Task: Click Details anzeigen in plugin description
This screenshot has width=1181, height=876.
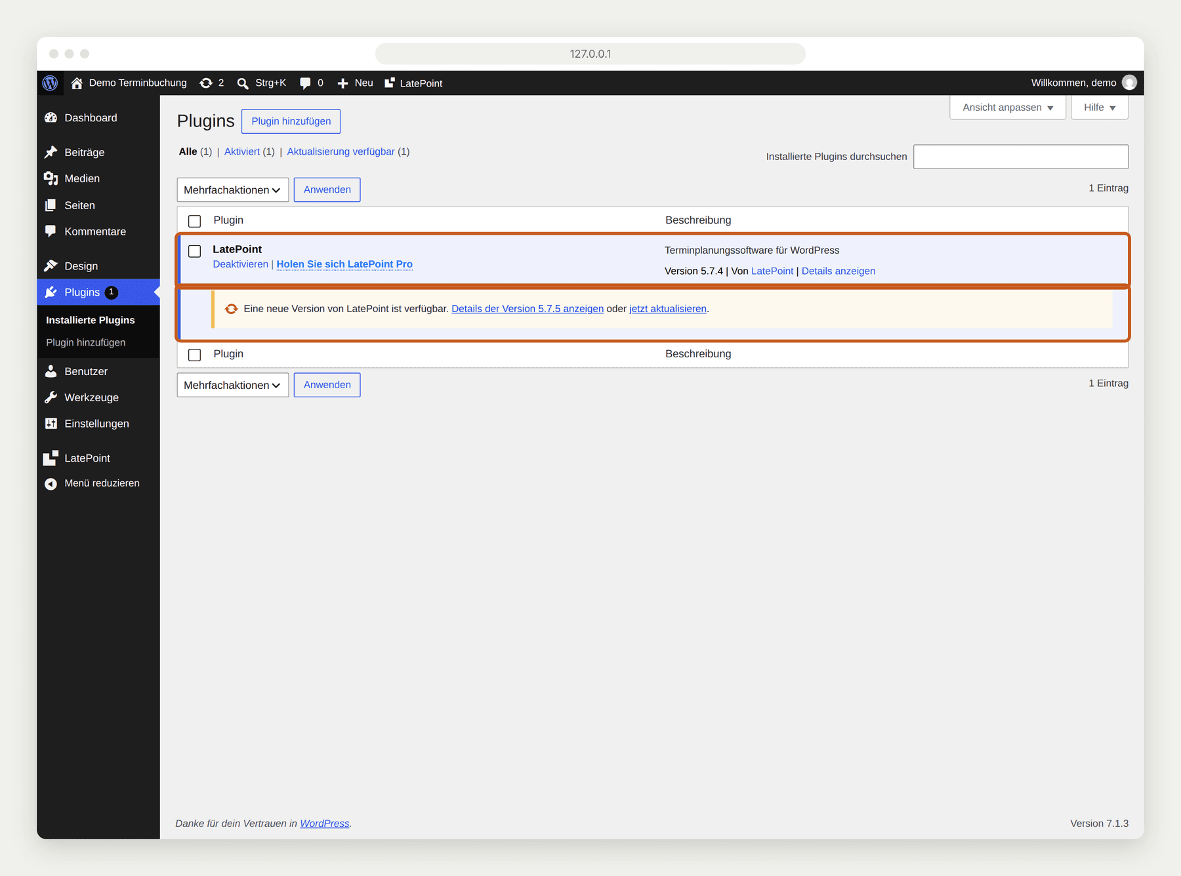Action: click(839, 271)
